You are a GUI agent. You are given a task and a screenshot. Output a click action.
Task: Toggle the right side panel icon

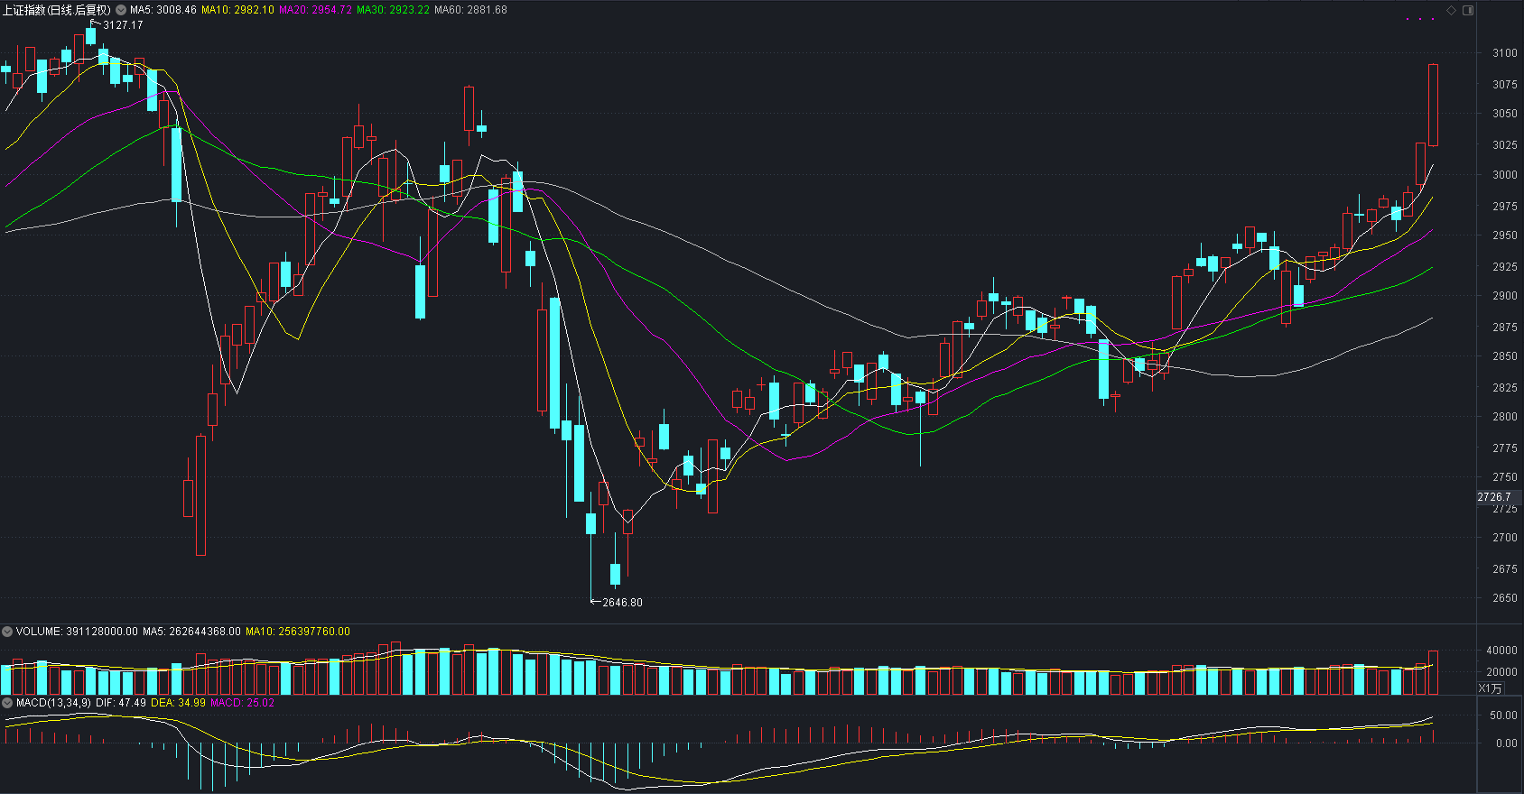click(x=1468, y=10)
